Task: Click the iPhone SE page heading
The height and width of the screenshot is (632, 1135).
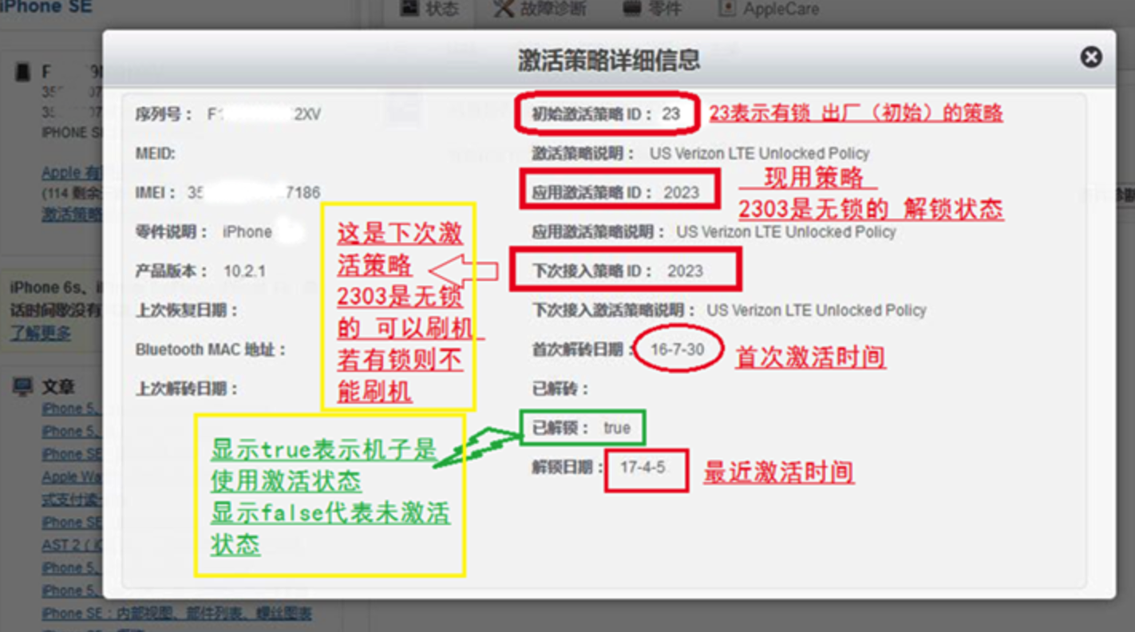Action: pyautogui.click(x=45, y=7)
